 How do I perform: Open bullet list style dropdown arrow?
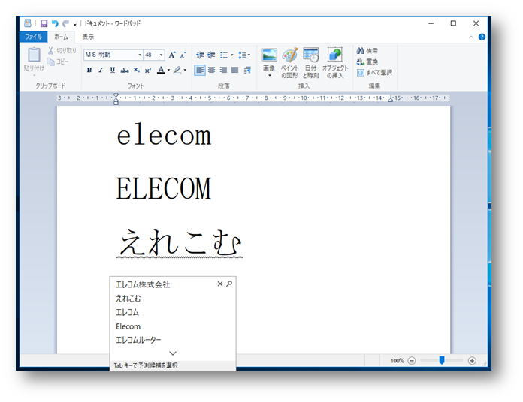pyautogui.click(x=231, y=55)
